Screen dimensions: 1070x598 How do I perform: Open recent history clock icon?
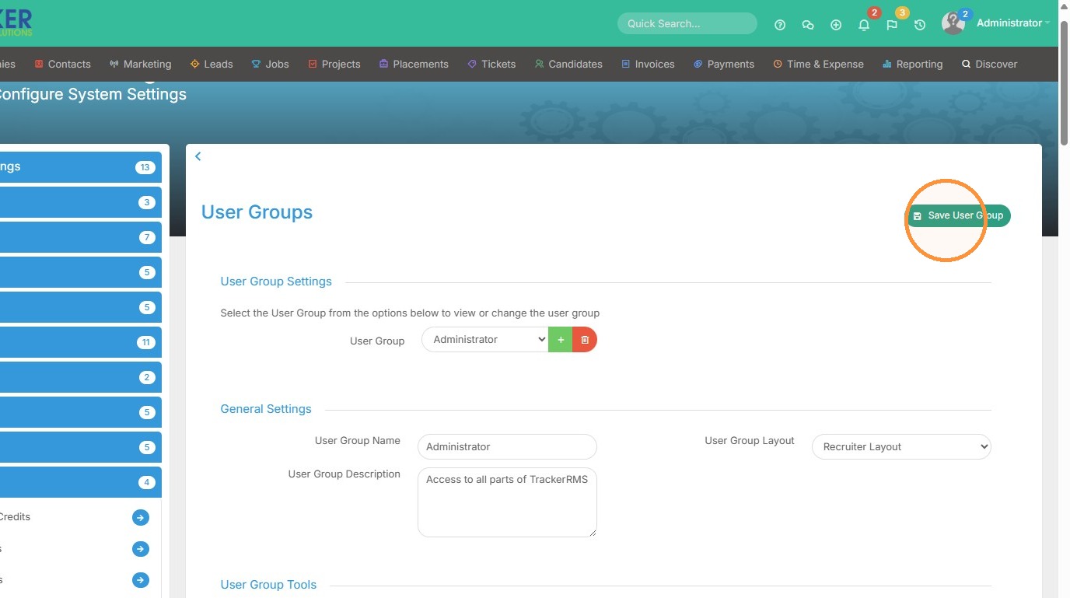(x=920, y=25)
